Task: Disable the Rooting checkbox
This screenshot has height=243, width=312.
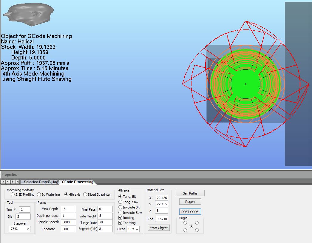Action: [x=121, y=218]
